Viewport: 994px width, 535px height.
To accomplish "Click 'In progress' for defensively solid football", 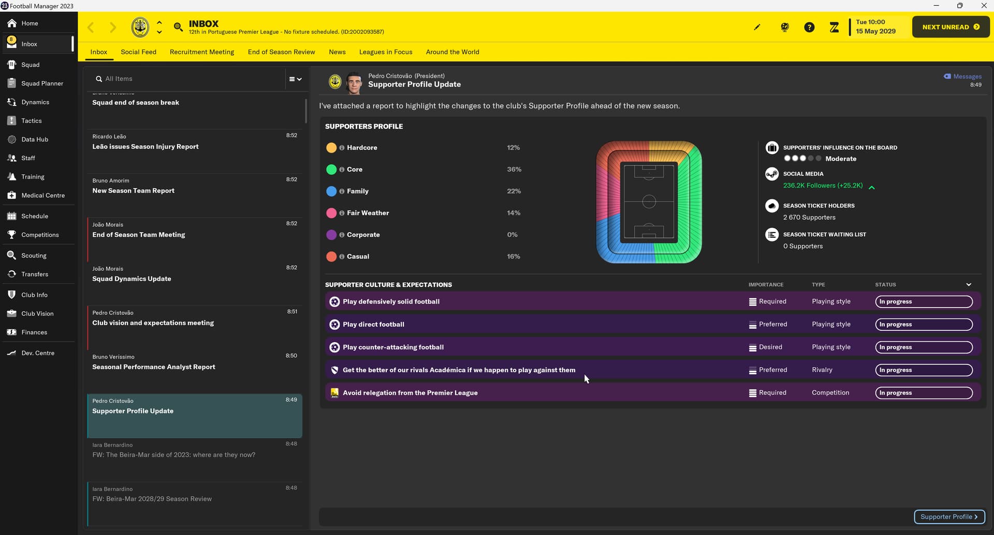I will (x=924, y=302).
